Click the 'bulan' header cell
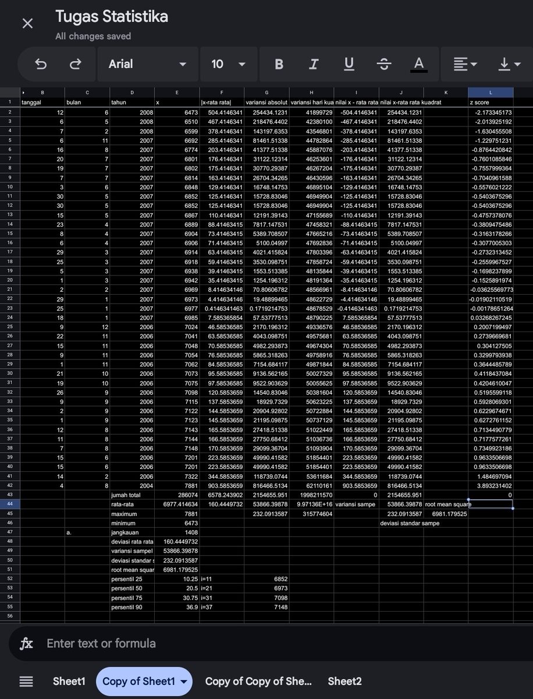This screenshot has height=699, width=533. (x=87, y=103)
